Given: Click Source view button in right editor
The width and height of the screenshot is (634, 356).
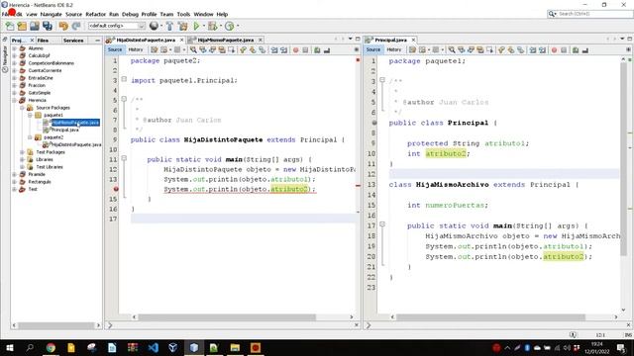Looking at the screenshot, I should [373, 49].
